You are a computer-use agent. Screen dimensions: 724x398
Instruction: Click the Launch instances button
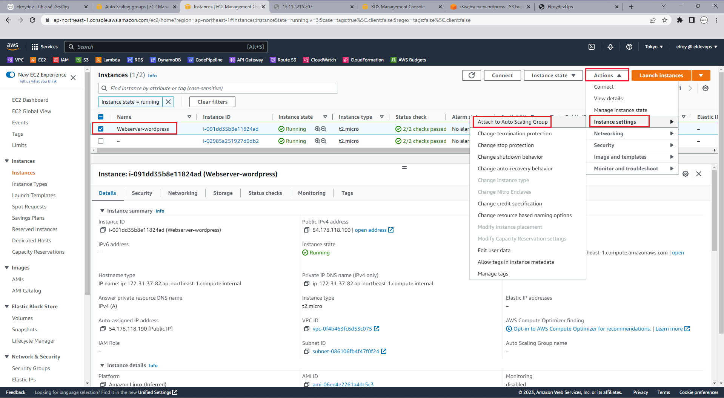(x=661, y=75)
